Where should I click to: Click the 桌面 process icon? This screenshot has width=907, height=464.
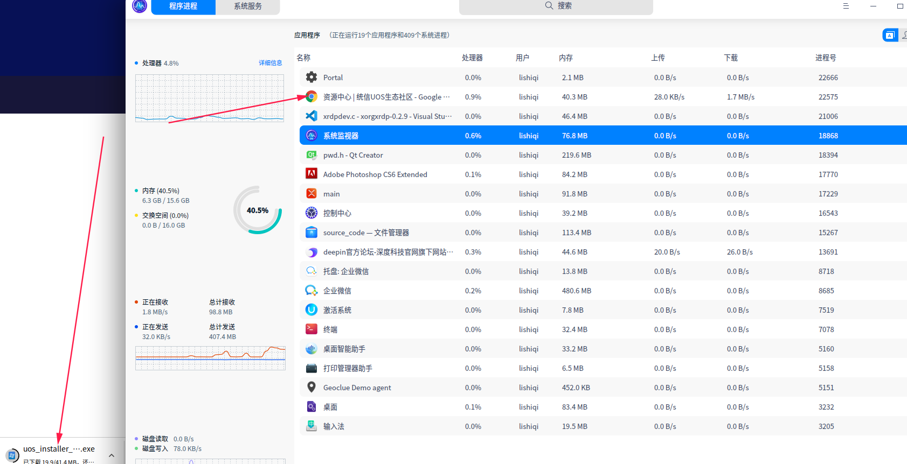(311, 406)
